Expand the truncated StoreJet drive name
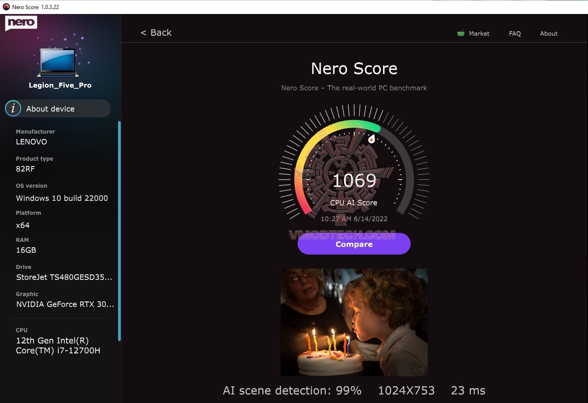 (x=65, y=277)
